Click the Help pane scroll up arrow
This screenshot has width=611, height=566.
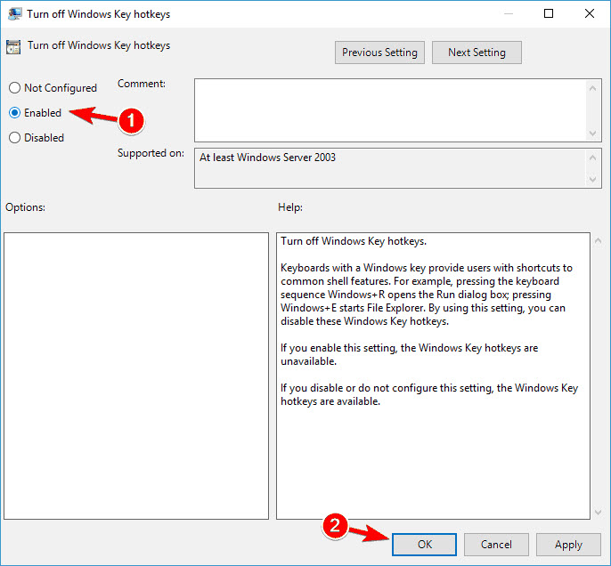click(x=598, y=241)
